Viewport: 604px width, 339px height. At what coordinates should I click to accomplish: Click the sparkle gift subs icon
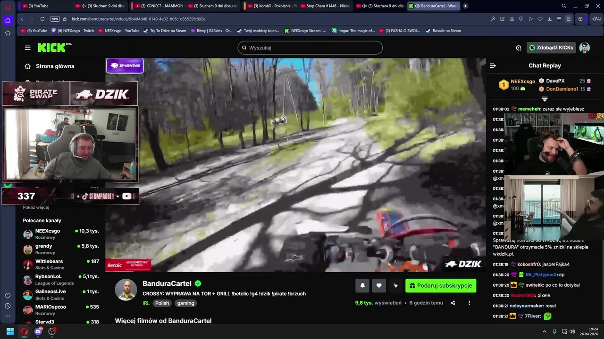point(395,285)
